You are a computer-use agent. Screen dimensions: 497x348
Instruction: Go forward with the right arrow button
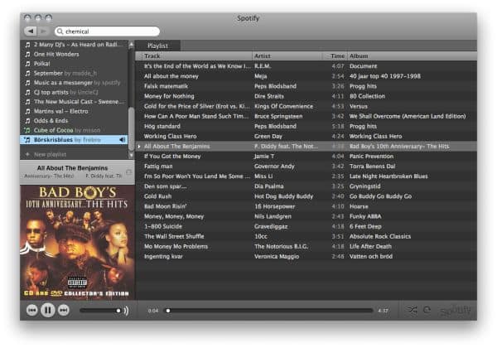44,31
